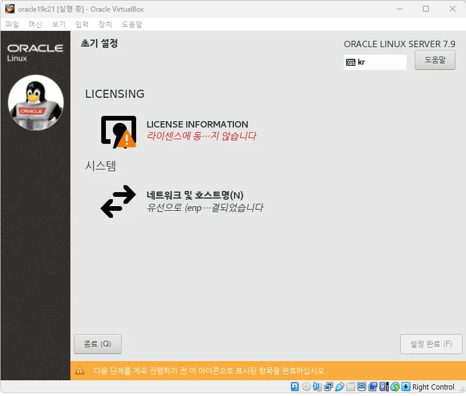Open the 보기 menu
The width and height of the screenshot is (466, 396).
tap(59, 24)
